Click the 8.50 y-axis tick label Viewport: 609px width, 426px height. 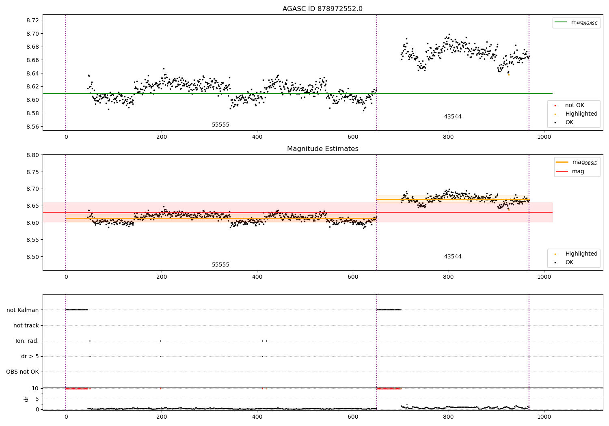pos(32,257)
